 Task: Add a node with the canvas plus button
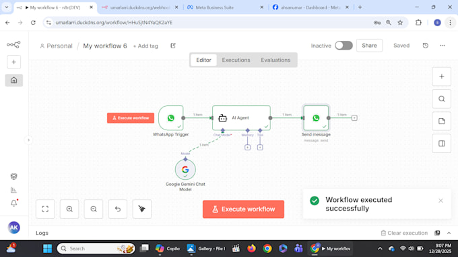(441, 76)
